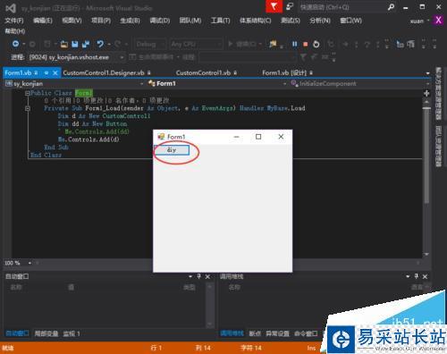Stop debugging with red square icon
Image resolution: width=447 pixels, height=354 pixels.
click(x=305, y=45)
